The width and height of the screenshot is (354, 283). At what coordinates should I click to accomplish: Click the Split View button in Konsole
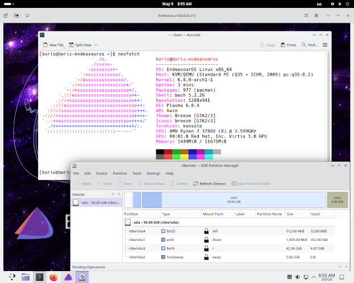(x=80, y=45)
